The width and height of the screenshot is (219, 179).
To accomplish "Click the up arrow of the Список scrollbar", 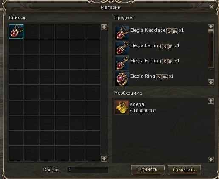I will [x=104, y=27].
